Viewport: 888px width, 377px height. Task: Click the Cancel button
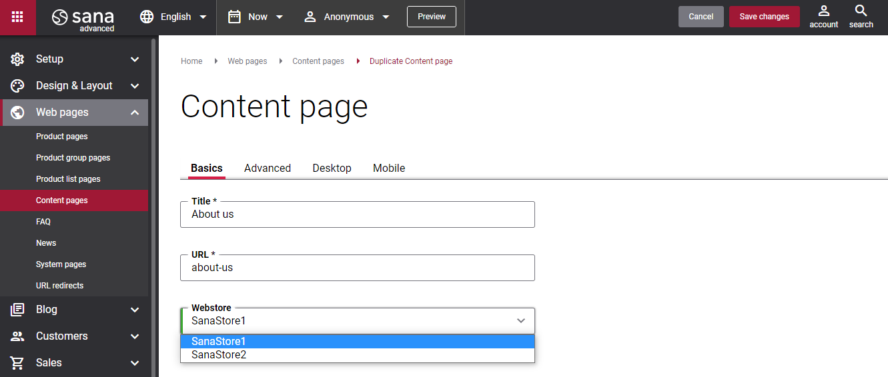pos(701,17)
